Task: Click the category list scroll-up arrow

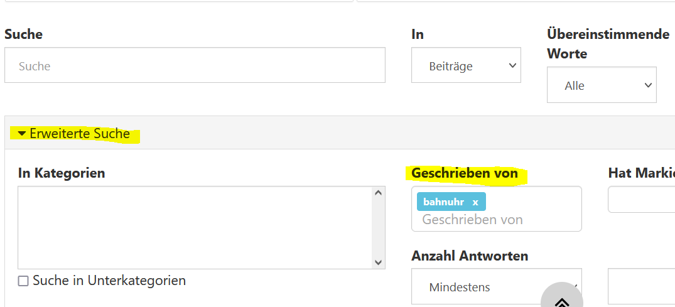Action: 379,193
